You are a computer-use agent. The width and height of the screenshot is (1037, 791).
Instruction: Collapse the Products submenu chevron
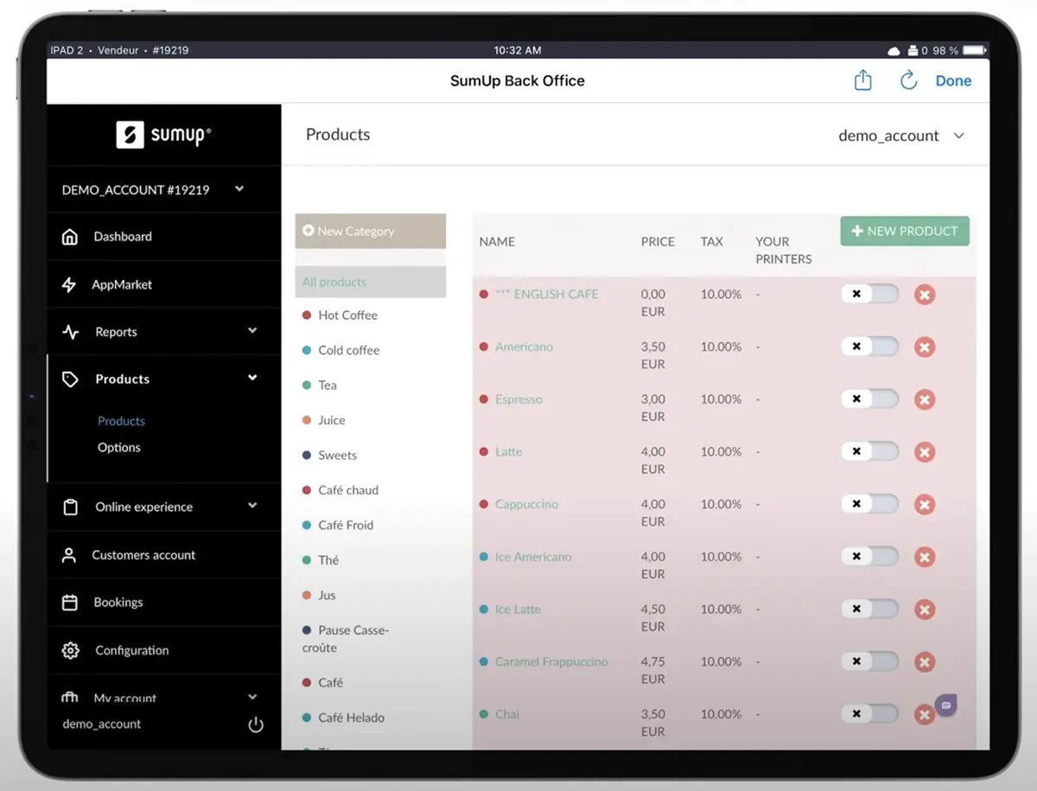tap(252, 378)
